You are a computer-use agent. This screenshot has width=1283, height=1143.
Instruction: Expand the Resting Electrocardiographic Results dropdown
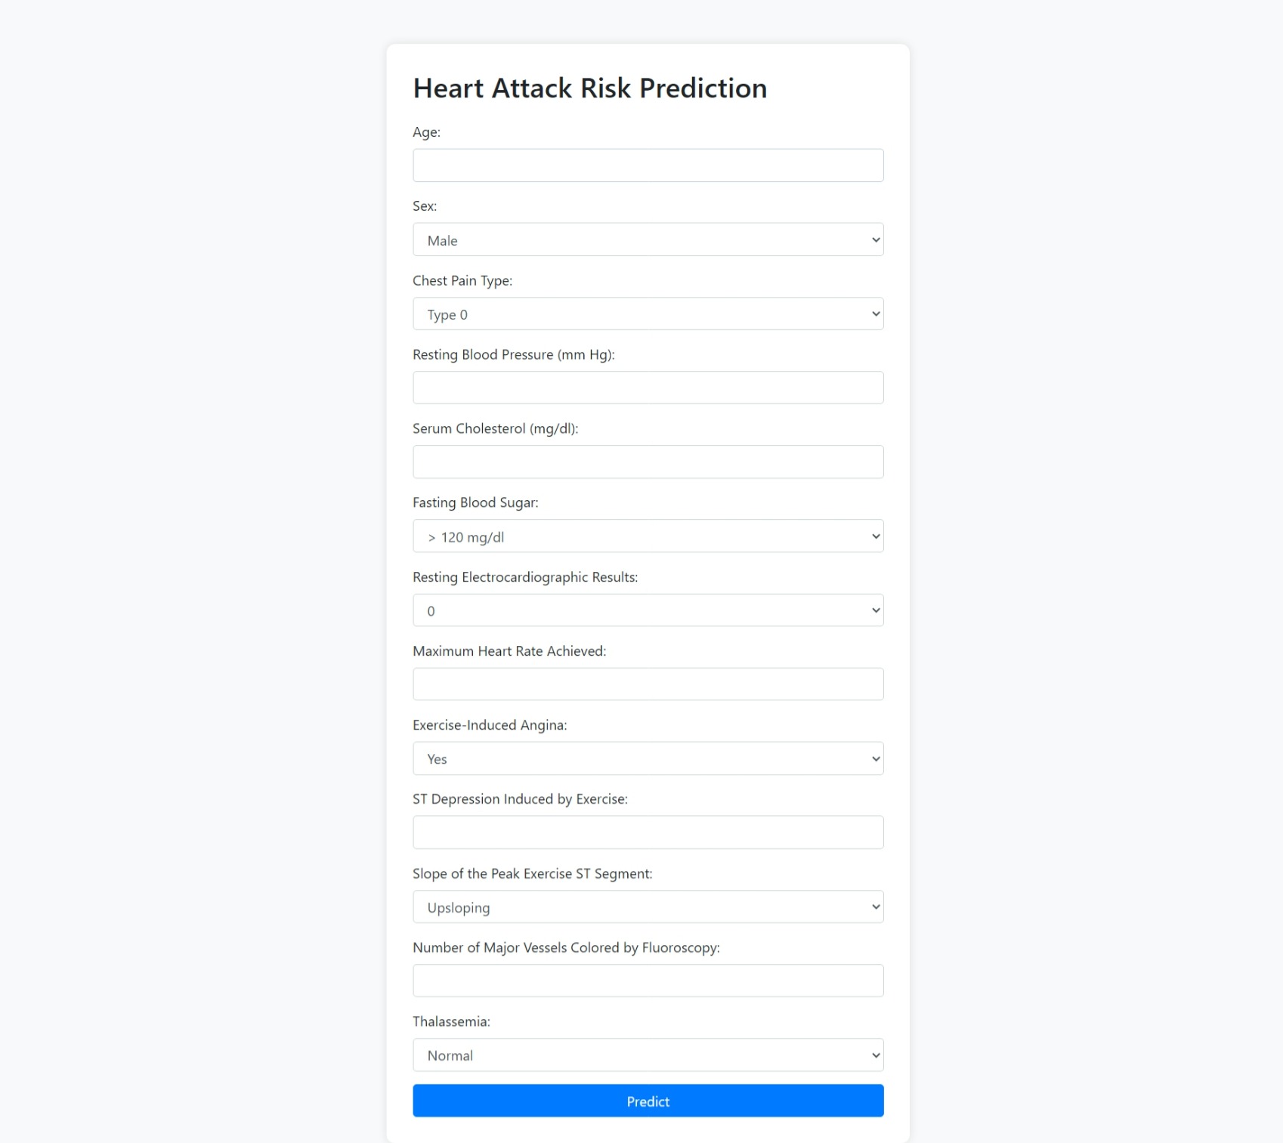(x=648, y=610)
